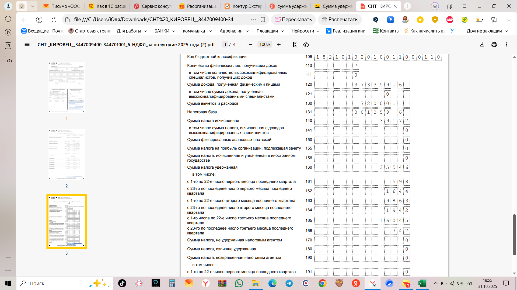The height and width of the screenshot is (290, 517).
Task: Click the PDF vertical scrollbar thumb
Action: coord(514,234)
